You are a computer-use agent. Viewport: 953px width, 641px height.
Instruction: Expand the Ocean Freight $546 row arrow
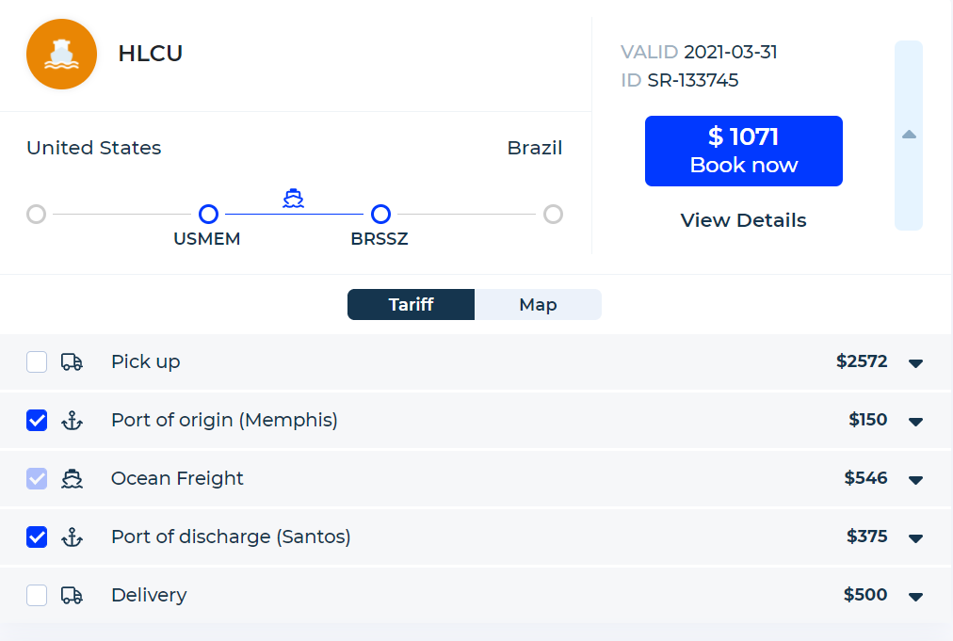point(915,480)
